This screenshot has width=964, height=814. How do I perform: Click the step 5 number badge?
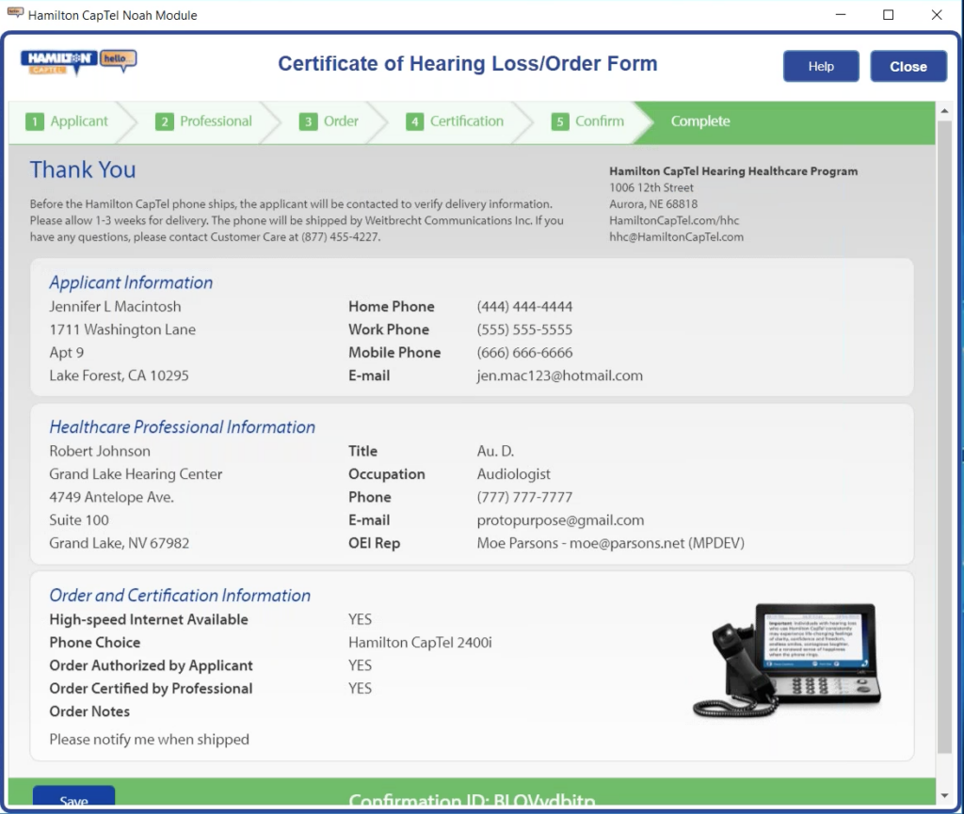[559, 121]
